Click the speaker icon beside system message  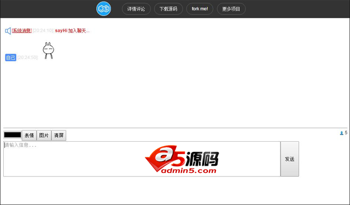[8, 31]
